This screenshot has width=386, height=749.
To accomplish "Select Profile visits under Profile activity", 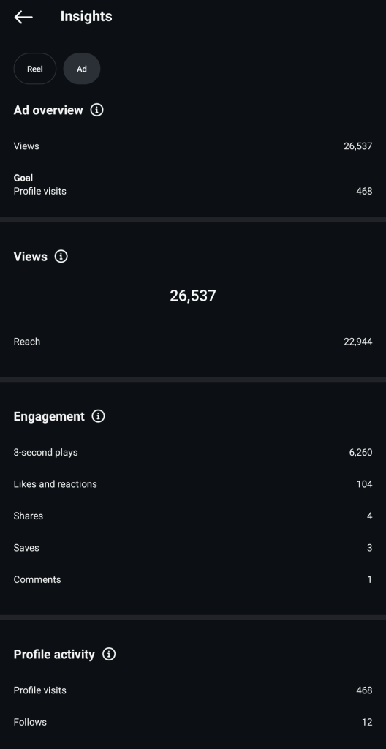I will [x=193, y=690].
